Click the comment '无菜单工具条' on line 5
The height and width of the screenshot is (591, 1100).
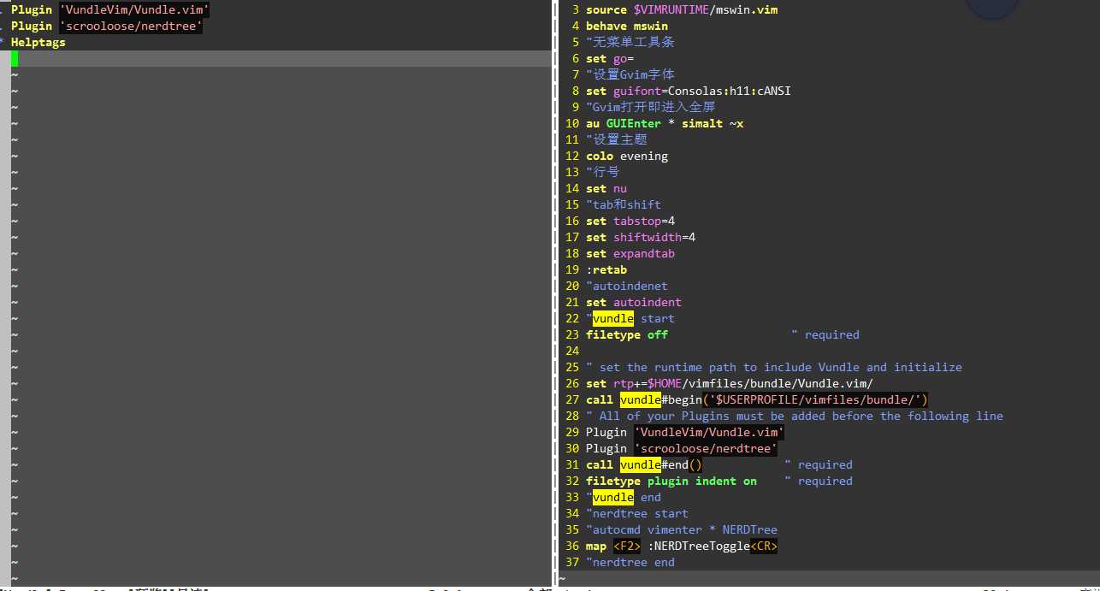click(630, 42)
